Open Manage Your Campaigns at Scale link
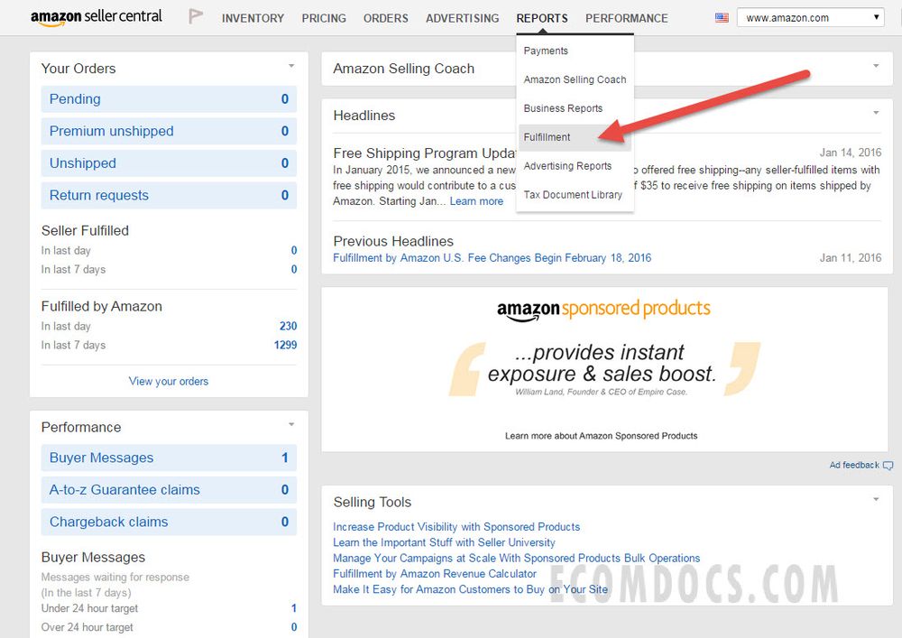Viewport: 902px width, 638px height. tap(517, 558)
